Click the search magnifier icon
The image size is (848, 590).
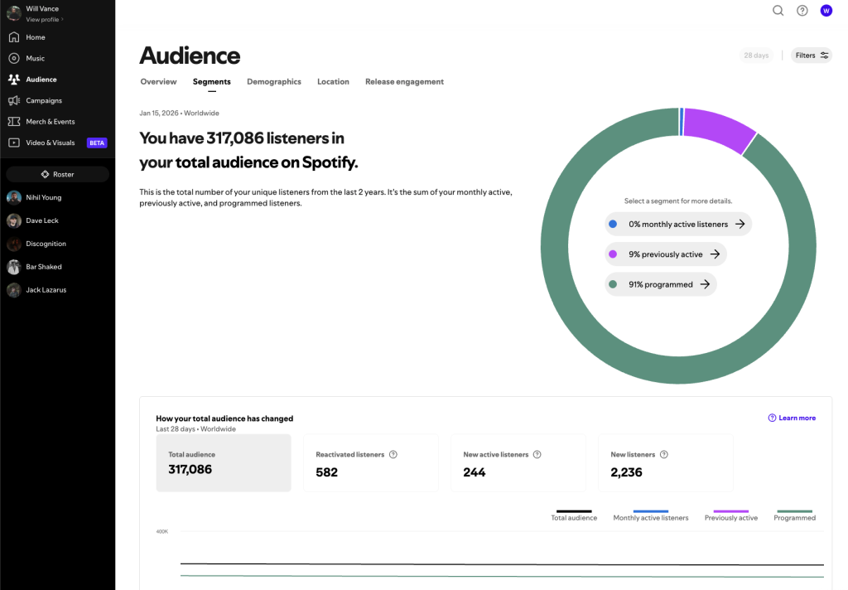[778, 11]
